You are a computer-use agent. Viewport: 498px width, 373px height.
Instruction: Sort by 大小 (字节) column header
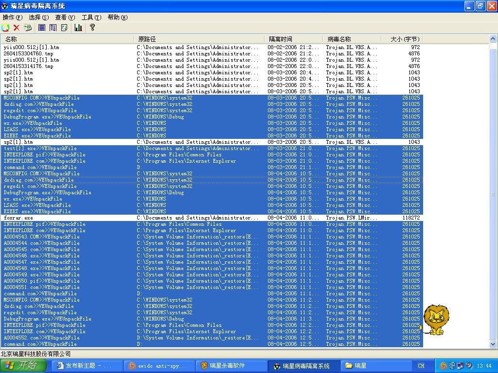(x=406, y=39)
